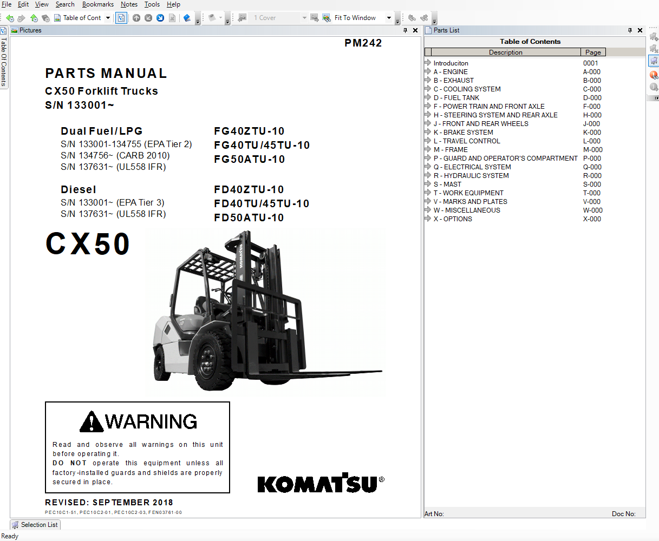659x541 pixels.
Task: Expand the A - ENGINE tree entry
Action: pyautogui.click(x=428, y=71)
